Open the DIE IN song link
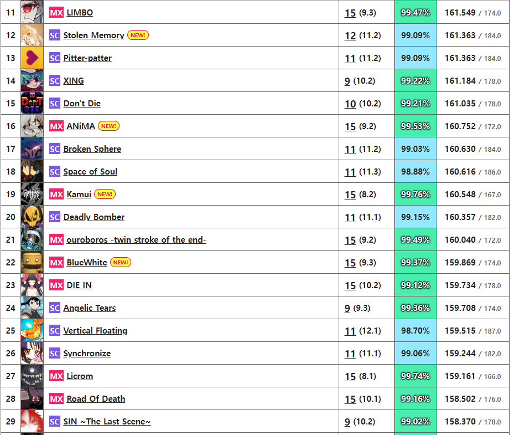The image size is (519, 435). pyautogui.click(x=79, y=285)
